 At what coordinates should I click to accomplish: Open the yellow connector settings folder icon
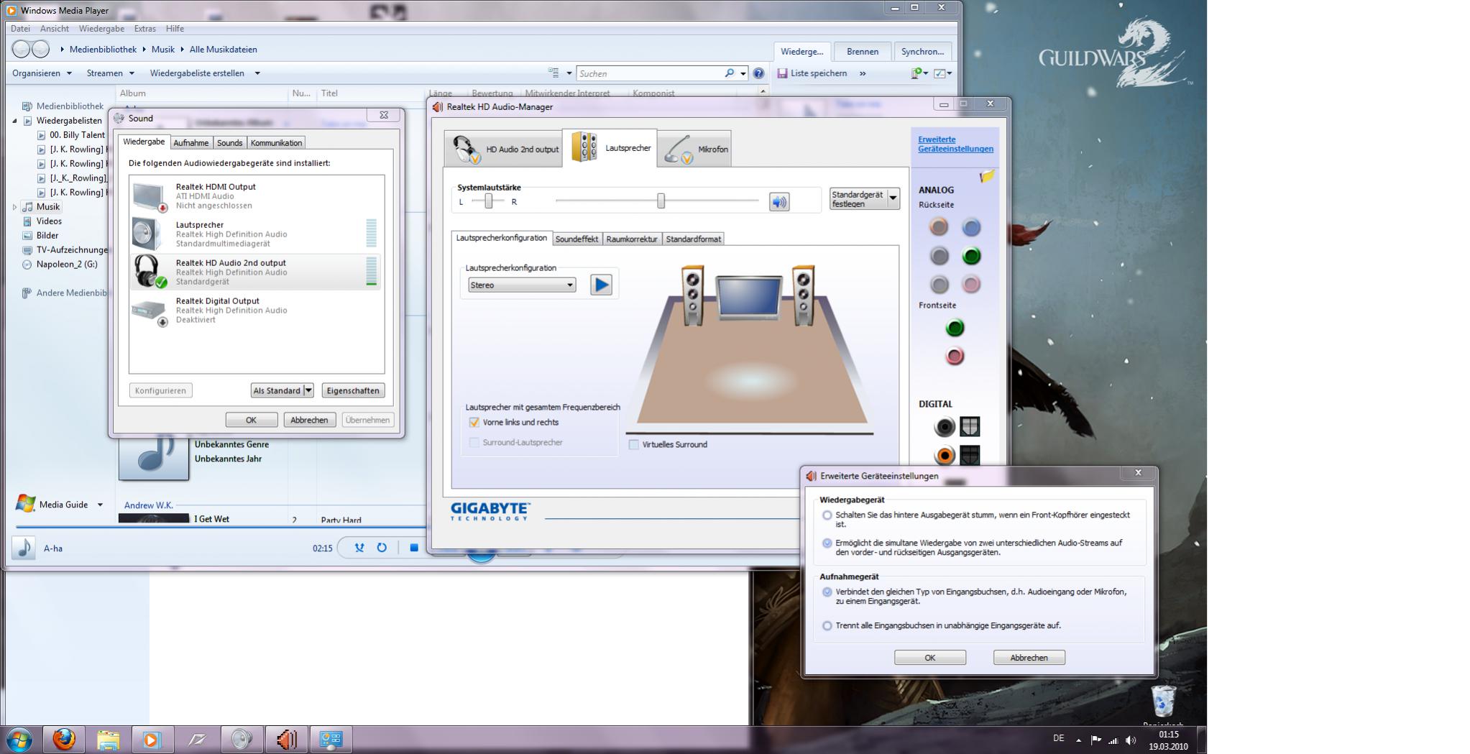click(986, 176)
